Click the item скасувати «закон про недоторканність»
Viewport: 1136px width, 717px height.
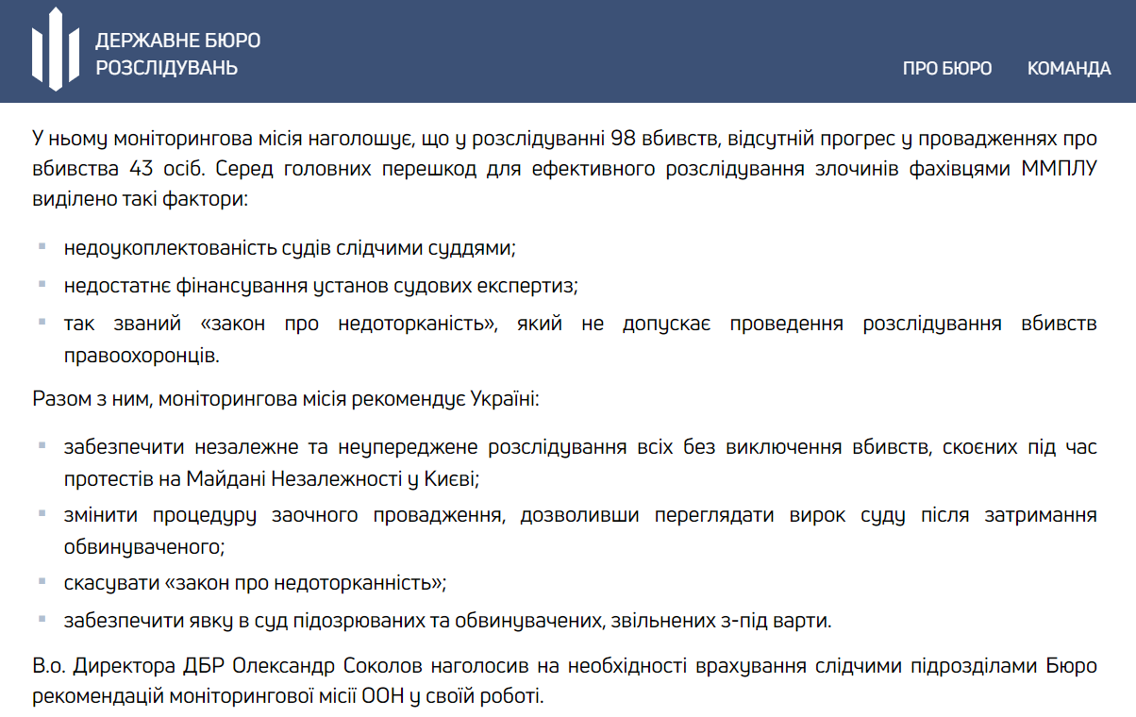point(255,583)
